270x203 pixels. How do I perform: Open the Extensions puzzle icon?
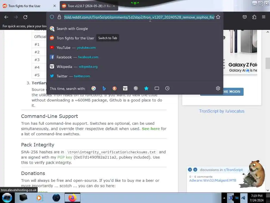(254, 17)
